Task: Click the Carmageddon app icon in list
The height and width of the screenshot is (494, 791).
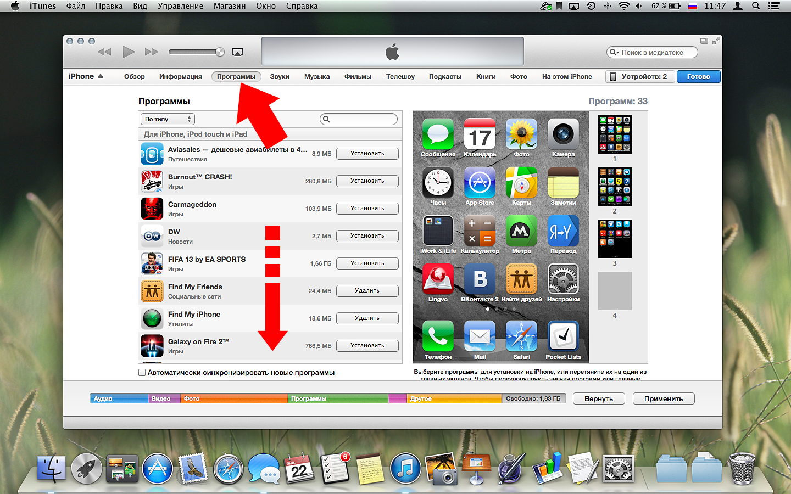Action: (152, 209)
